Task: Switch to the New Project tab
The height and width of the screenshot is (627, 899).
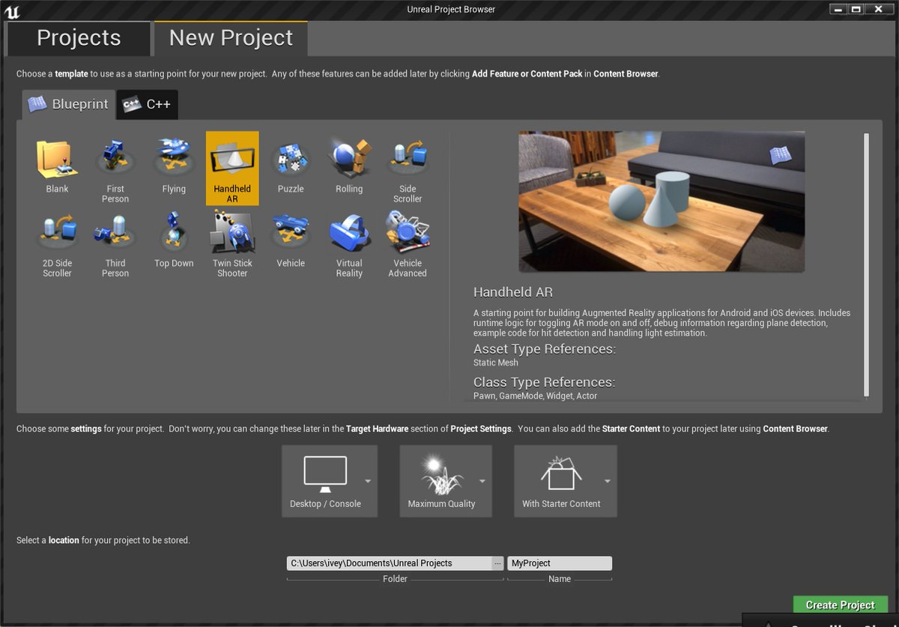Action: pos(231,38)
